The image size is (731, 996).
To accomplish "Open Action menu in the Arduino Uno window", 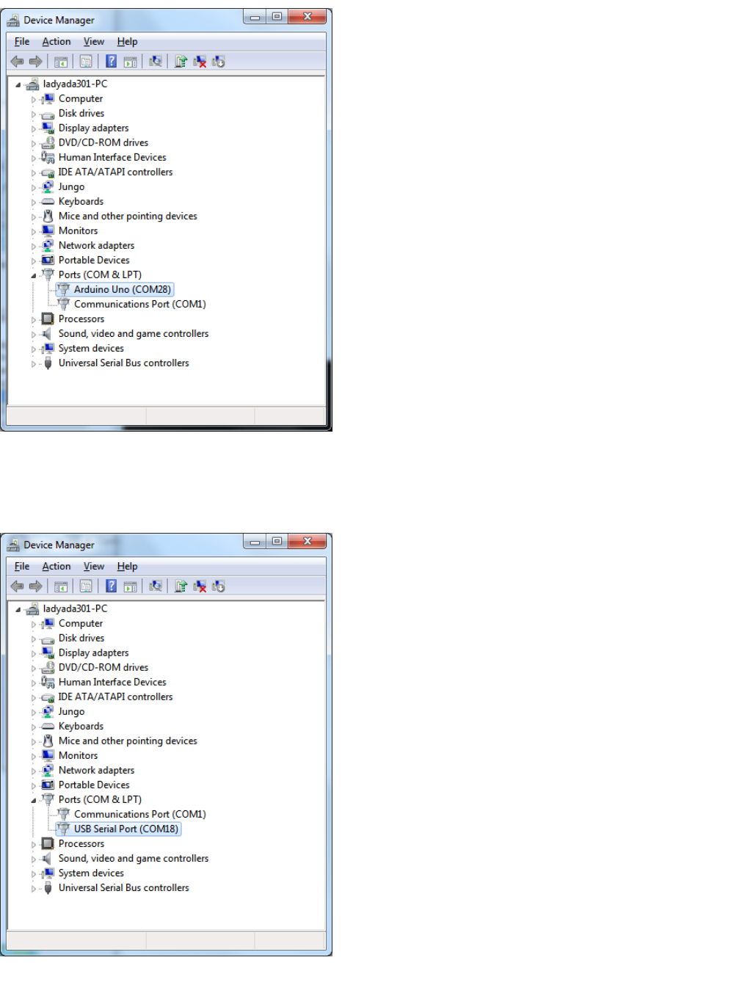I will [x=57, y=42].
